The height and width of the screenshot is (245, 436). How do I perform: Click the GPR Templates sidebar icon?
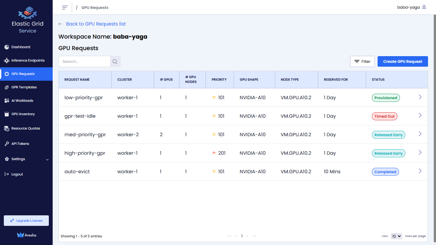[7, 87]
